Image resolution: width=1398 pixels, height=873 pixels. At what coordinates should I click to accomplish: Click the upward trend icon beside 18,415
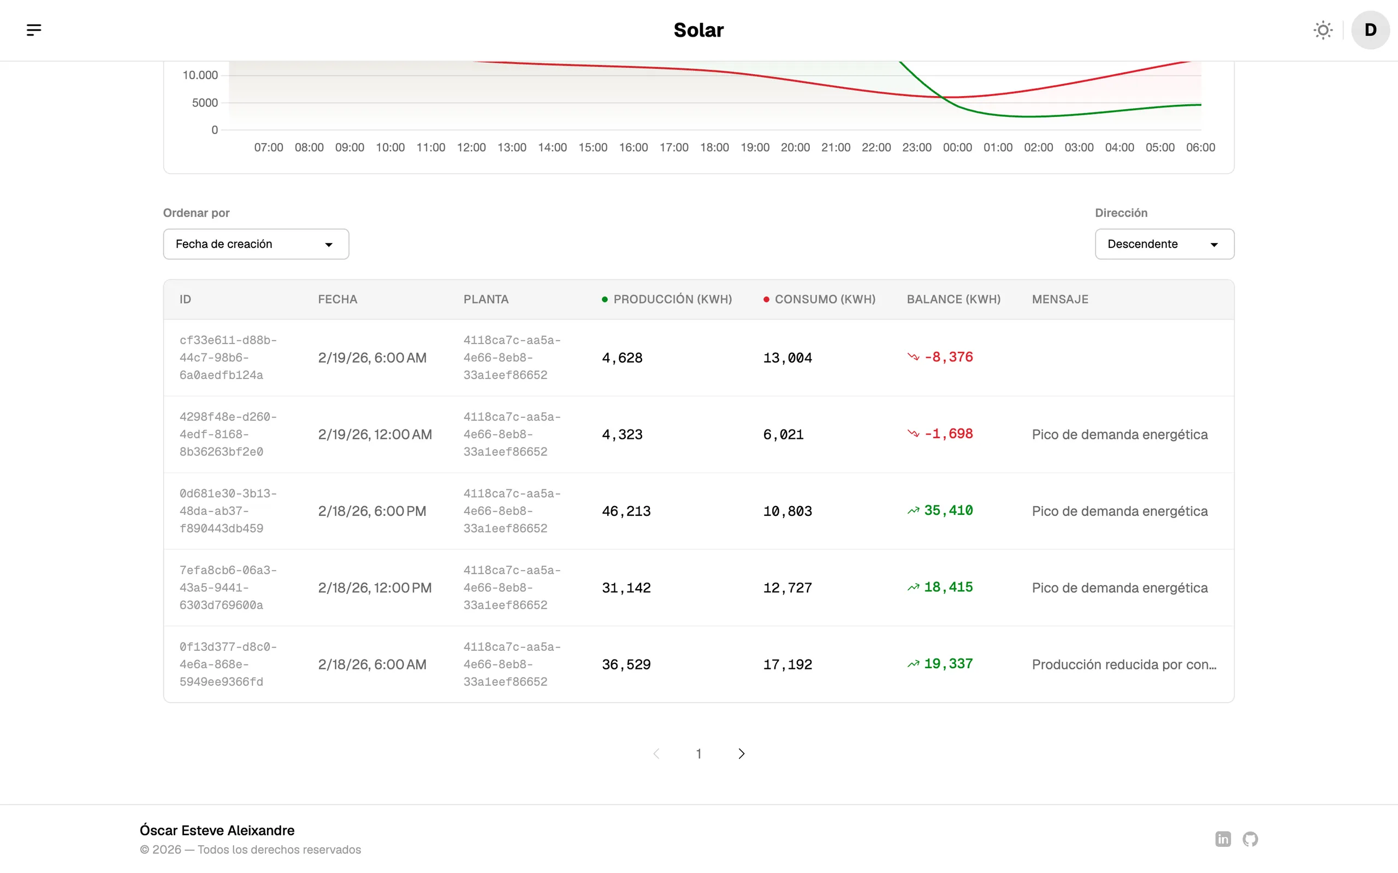(x=913, y=587)
